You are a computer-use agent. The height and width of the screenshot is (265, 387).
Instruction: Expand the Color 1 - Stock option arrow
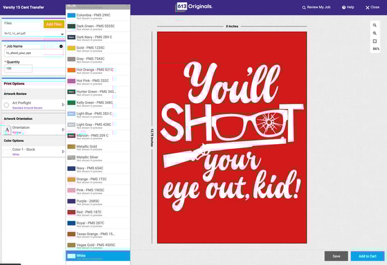point(63,151)
